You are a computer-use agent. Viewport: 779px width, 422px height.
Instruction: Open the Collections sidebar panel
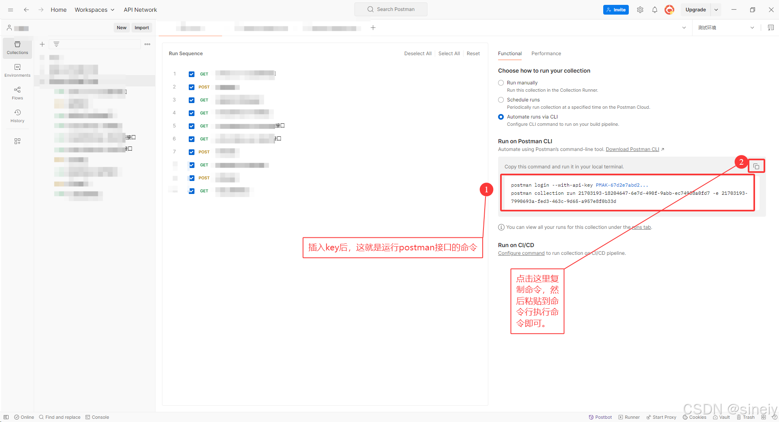click(17, 48)
